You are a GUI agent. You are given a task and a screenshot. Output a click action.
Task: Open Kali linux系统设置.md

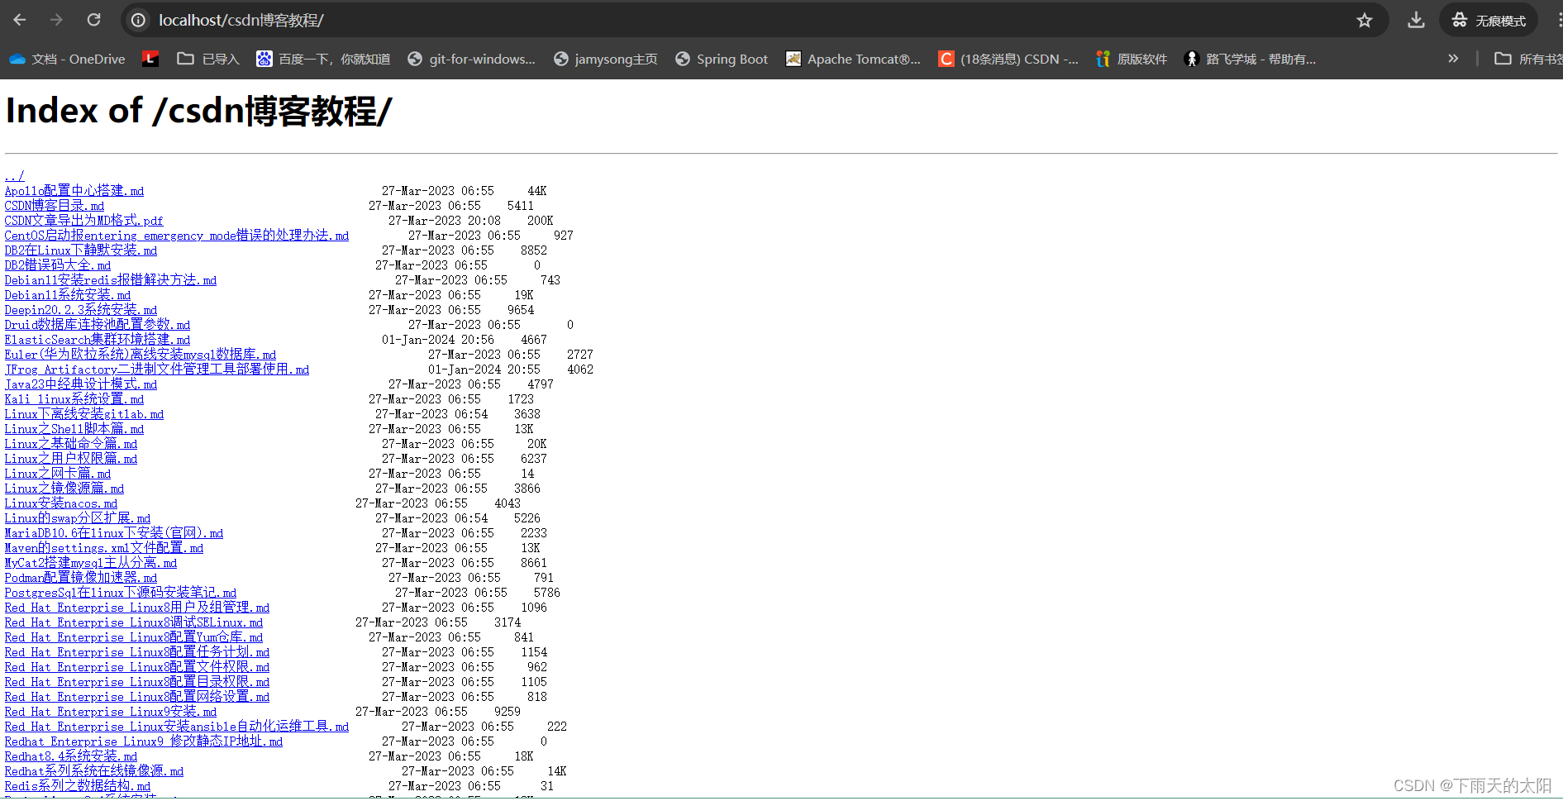74,399
